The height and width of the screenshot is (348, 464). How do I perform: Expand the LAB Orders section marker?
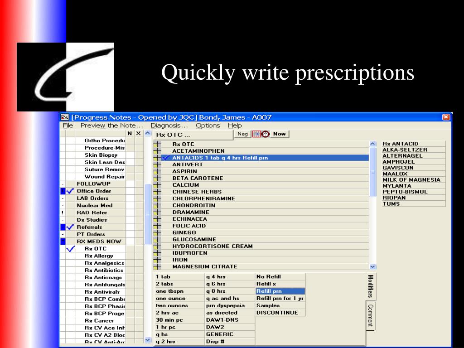(x=63, y=198)
